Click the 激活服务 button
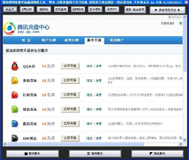Screen dimensions: 189x160 pyautogui.click(x=157, y=154)
